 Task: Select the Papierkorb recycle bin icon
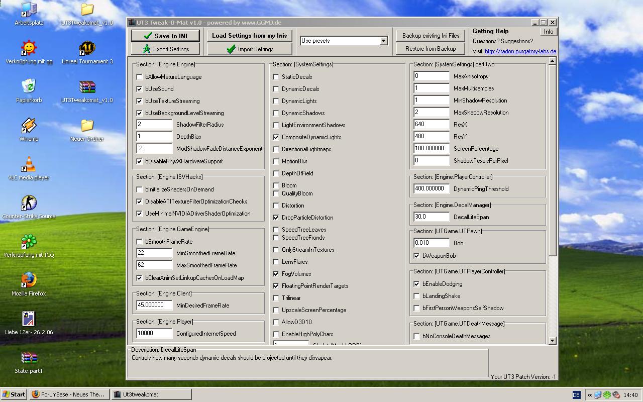pyautogui.click(x=29, y=91)
